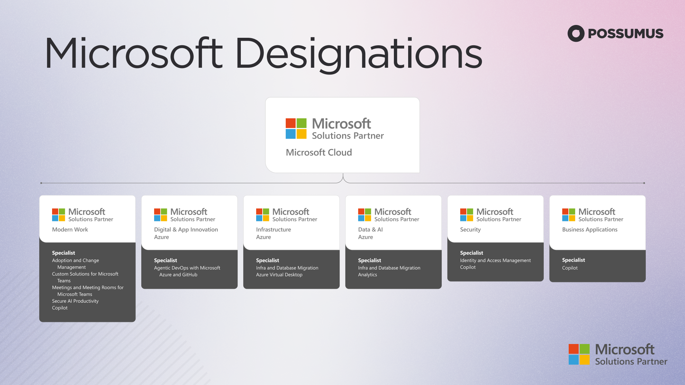Click Meetings and Meeting Rooms entry
685x385 pixels.
tap(88, 291)
